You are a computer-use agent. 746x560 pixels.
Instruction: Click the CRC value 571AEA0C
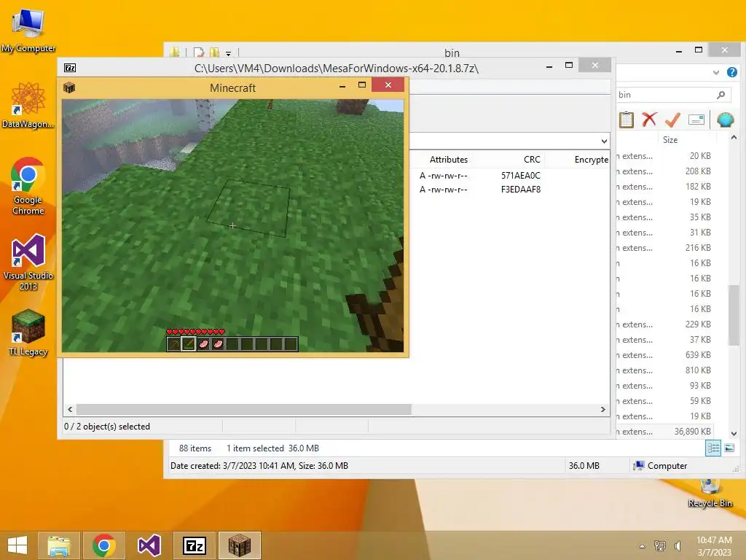pyautogui.click(x=520, y=175)
